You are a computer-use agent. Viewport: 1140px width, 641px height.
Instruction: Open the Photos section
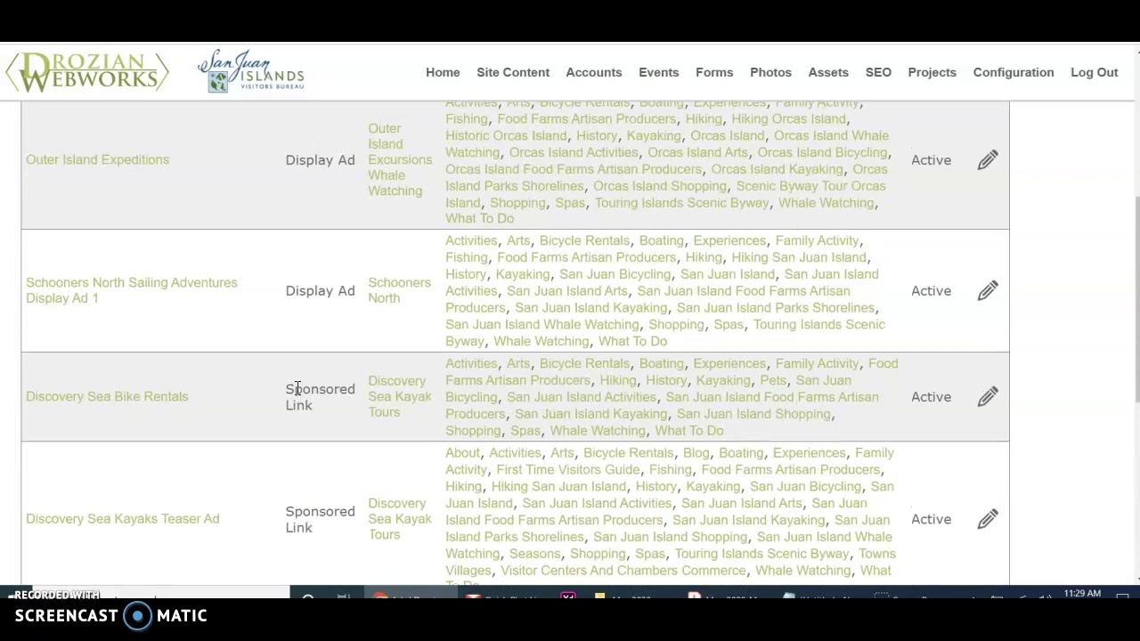click(770, 72)
